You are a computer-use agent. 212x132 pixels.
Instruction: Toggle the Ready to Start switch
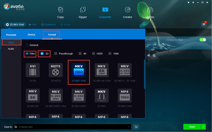click(203, 40)
